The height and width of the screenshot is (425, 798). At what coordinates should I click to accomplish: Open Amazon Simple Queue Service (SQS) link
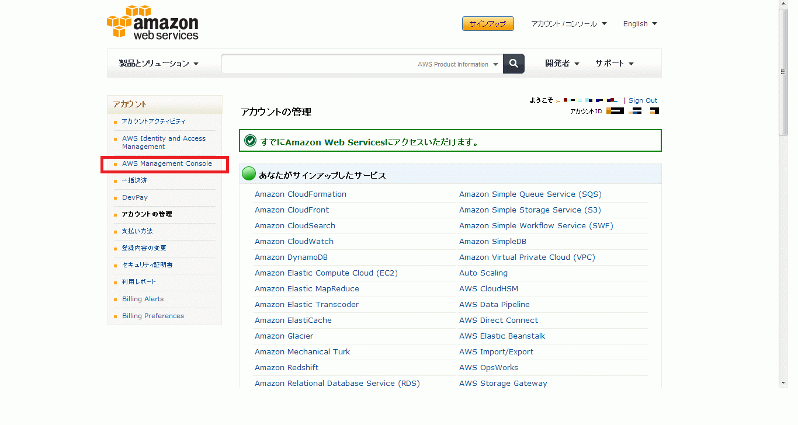click(530, 194)
